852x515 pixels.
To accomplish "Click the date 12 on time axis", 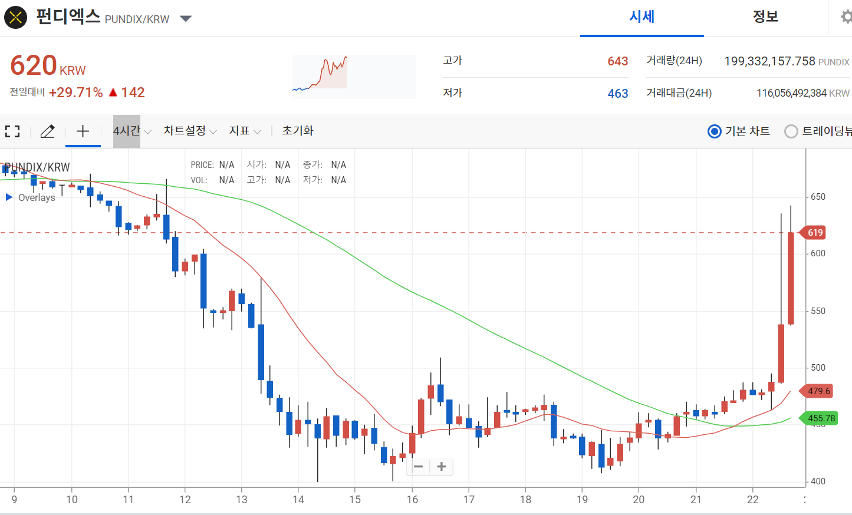I will [x=185, y=500].
